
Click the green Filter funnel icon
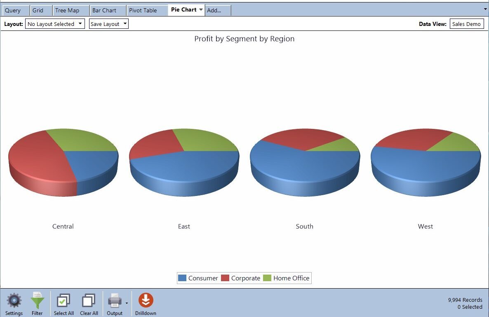coord(37,301)
